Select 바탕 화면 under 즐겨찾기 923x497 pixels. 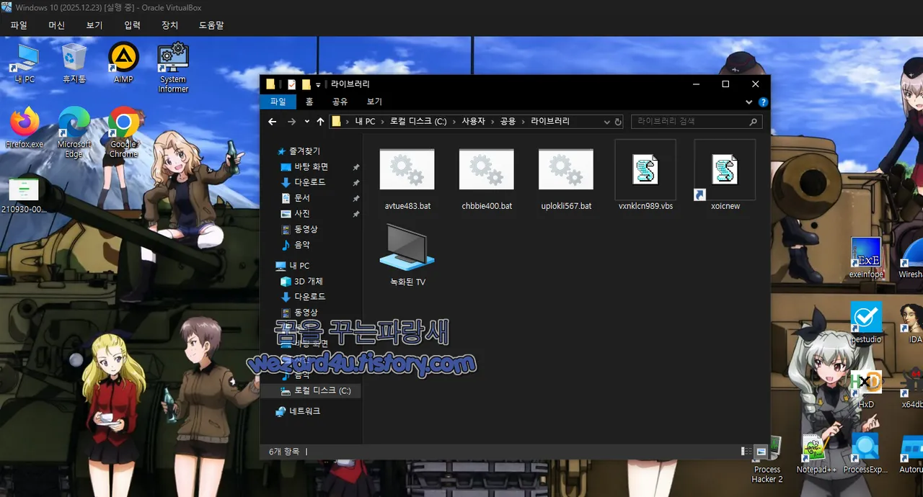tap(311, 167)
